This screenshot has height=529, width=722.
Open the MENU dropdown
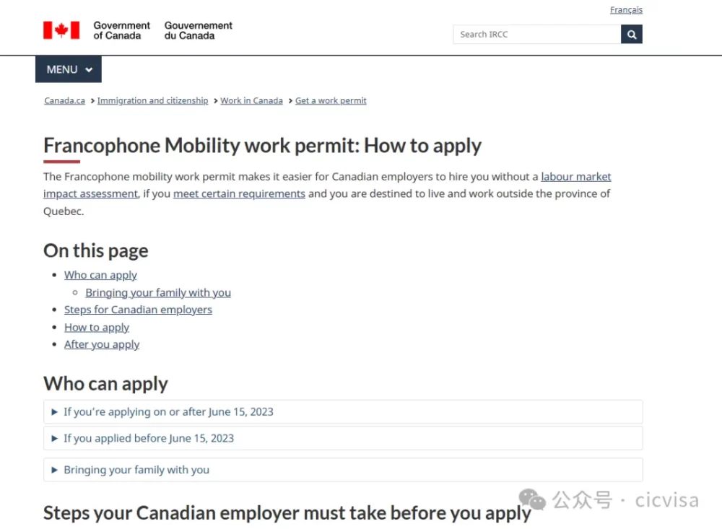point(69,69)
